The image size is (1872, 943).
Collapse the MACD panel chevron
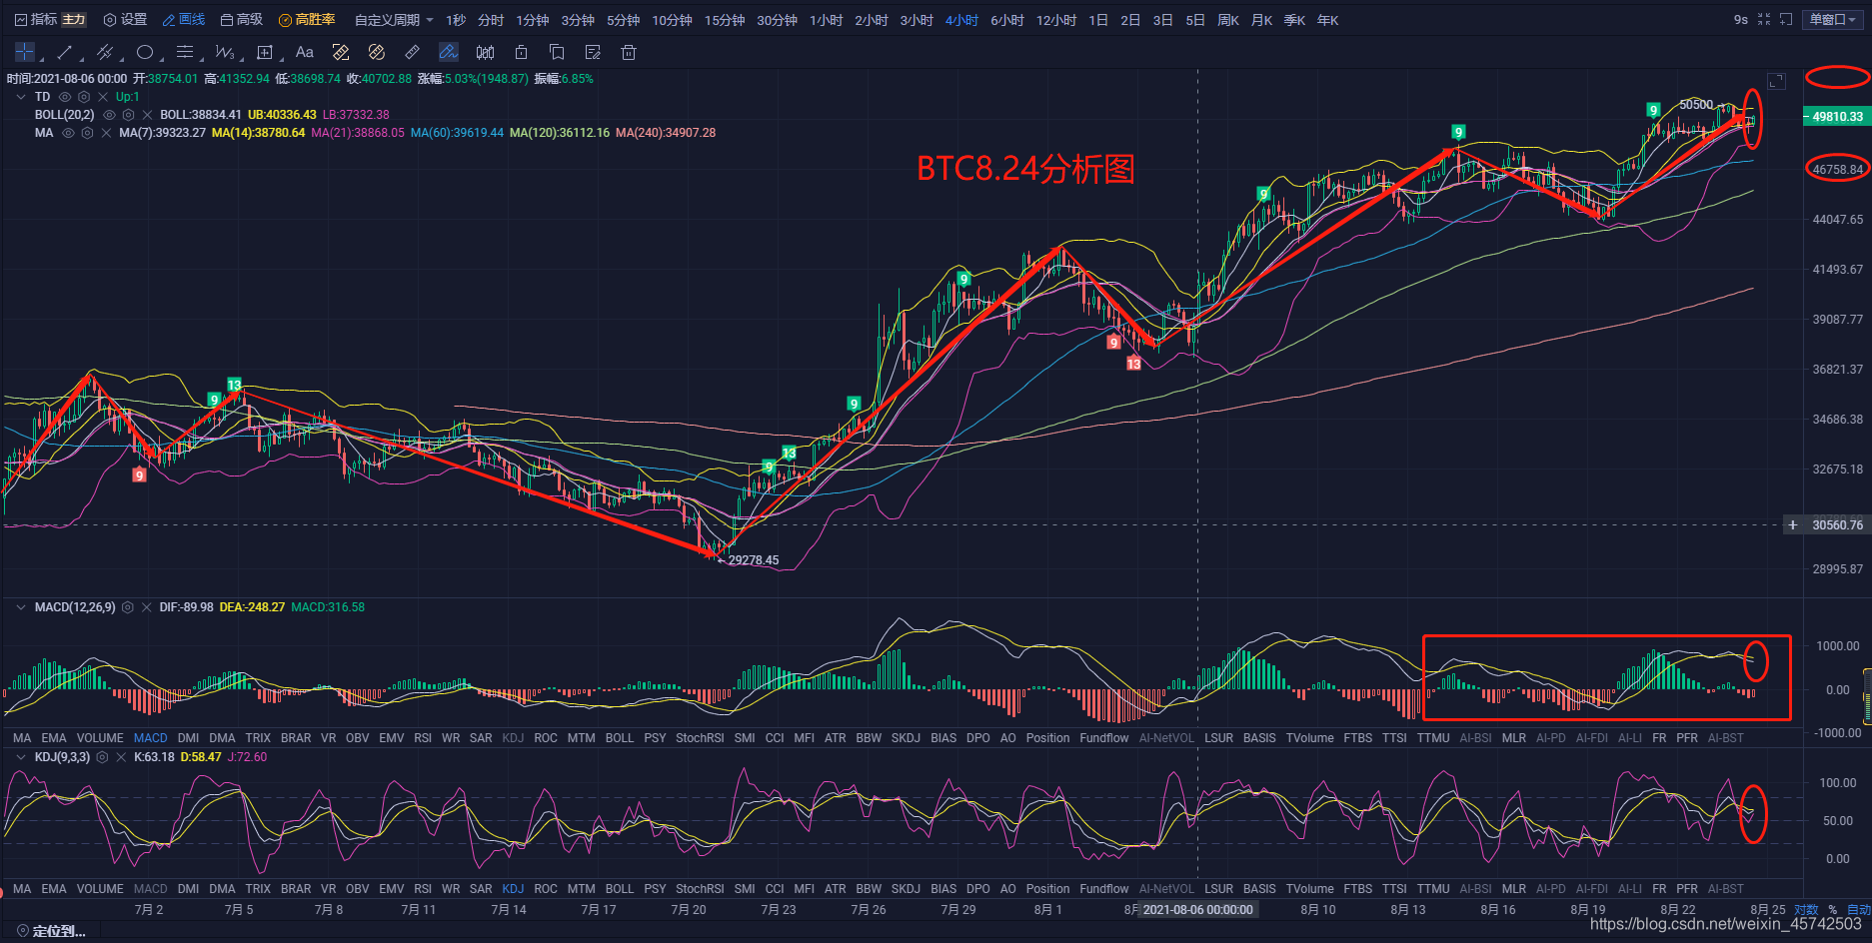[21, 607]
